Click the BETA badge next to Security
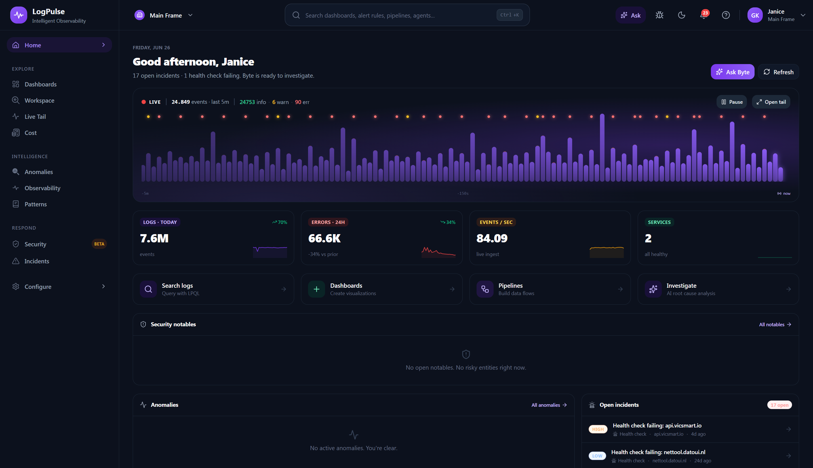This screenshot has width=813, height=468. 99,244
